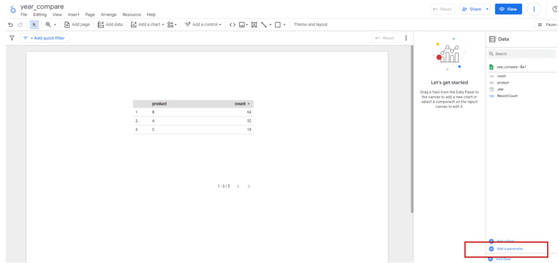Click the undo arrow in the toolbar
559x263 pixels.
pyautogui.click(x=10, y=25)
